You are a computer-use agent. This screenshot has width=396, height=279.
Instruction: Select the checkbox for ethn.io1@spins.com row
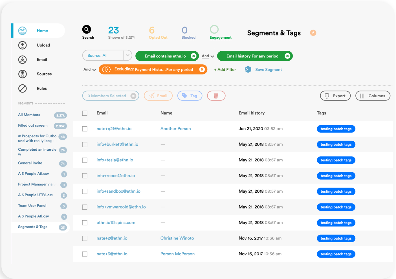click(85, 223)
